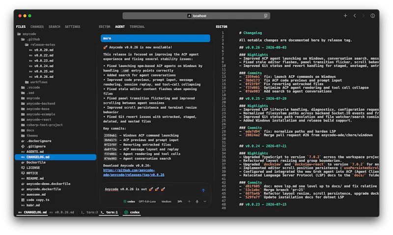This screenshot has width=393, height=235.
Task: Open the 'code copy.ts' file
Action: coord(35,200)
